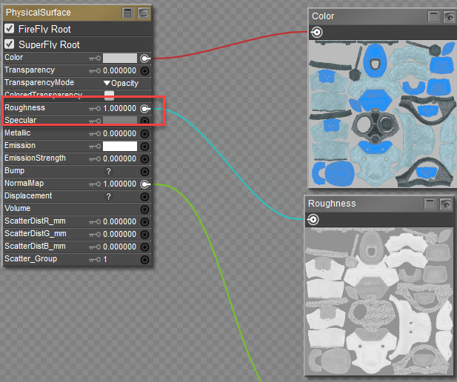
Task: Click the EmissionStrength connector socket
Action: 144,159
